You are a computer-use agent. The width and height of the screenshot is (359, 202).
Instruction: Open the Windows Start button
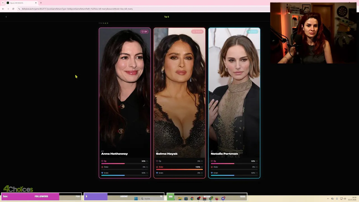pyautogui.click(x=136, y=199)
